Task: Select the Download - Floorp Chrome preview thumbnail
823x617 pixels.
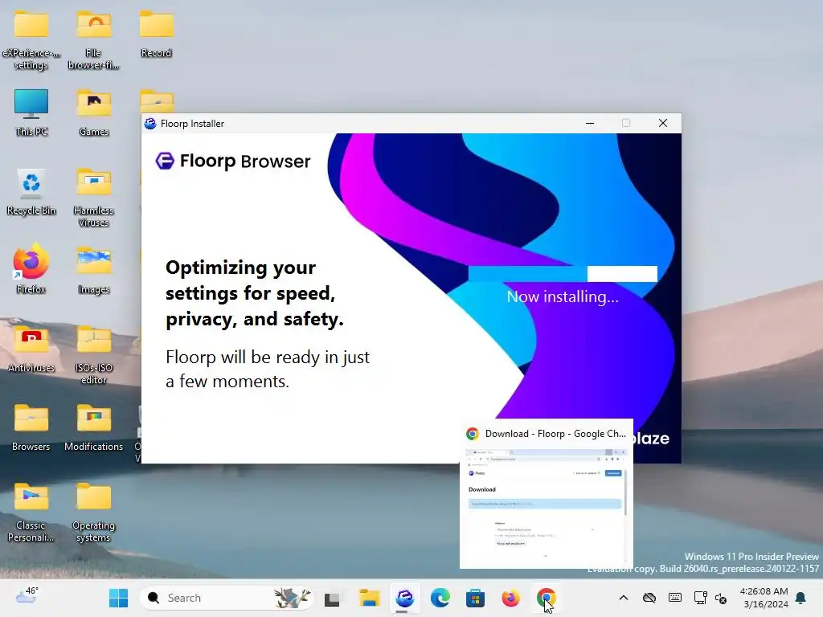Action: click(x=547, y=494)
